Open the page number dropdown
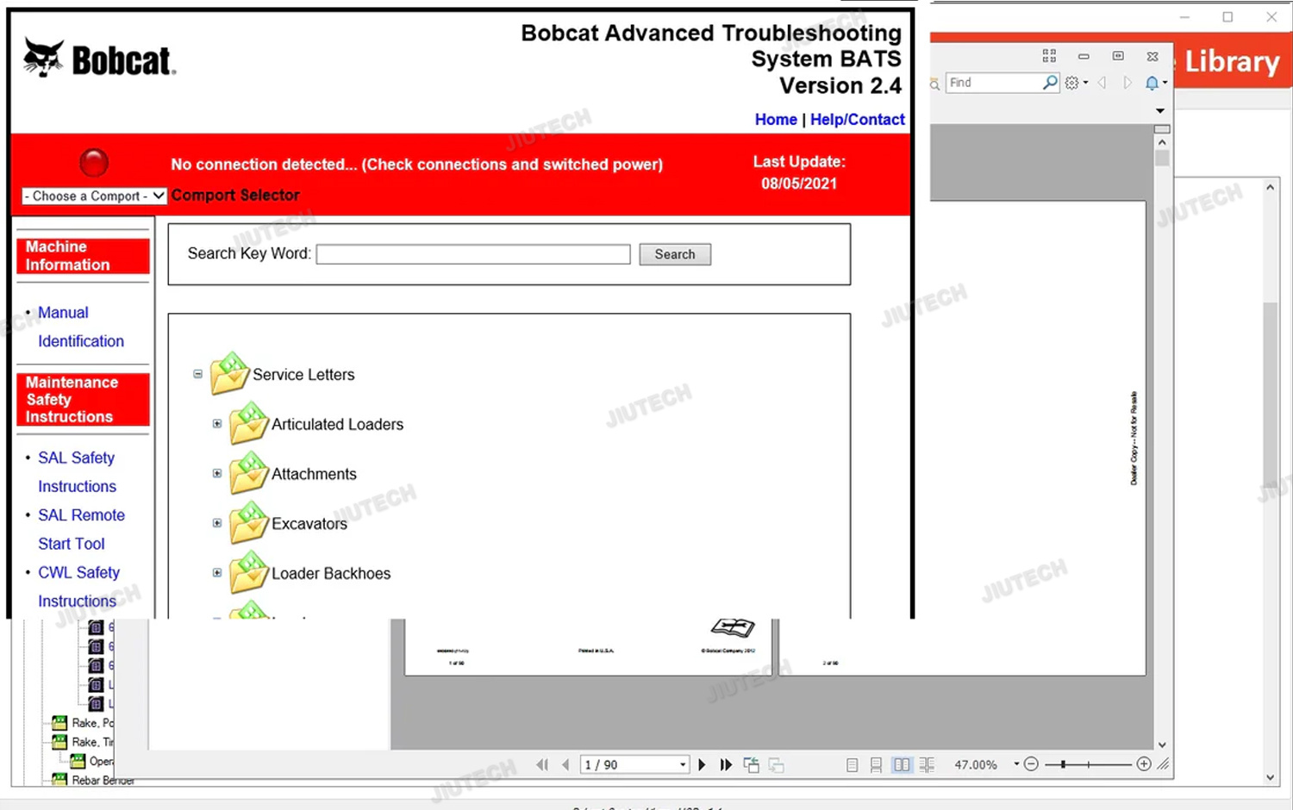The image size is (1293, 810). [x=683, y=764]
